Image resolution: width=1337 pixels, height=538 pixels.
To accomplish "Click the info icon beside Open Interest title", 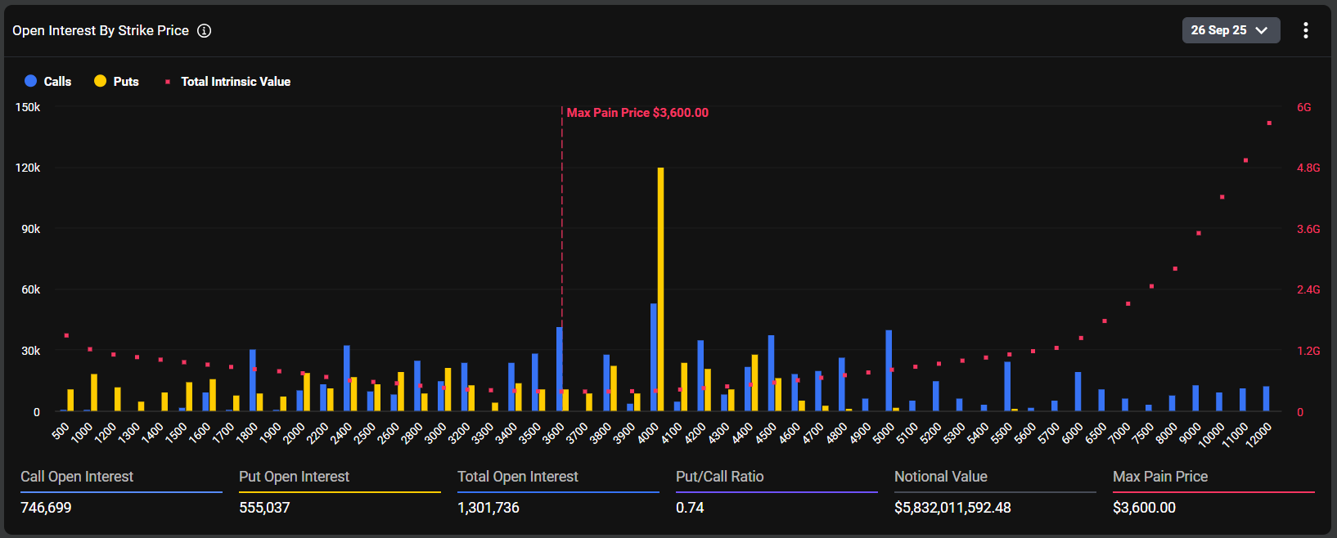I will 205,30.
